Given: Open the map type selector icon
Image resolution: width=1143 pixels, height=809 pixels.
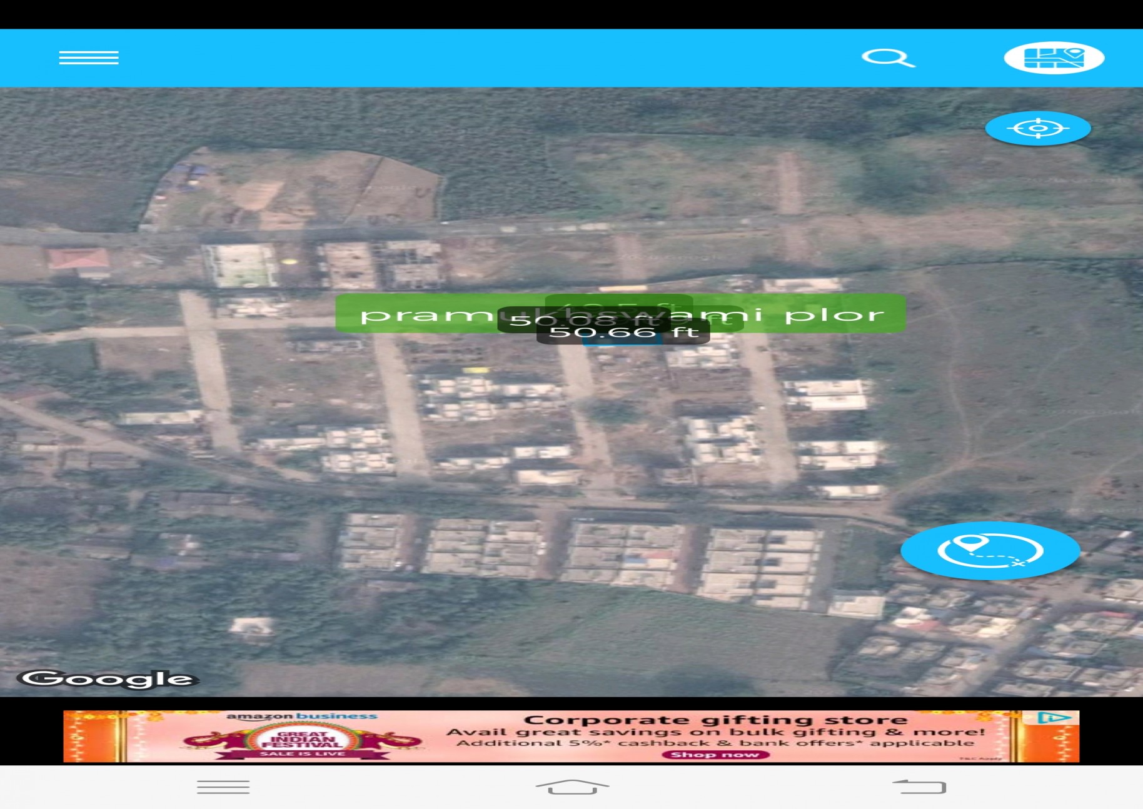Looking at the screenshot, I should point(1054,58).
